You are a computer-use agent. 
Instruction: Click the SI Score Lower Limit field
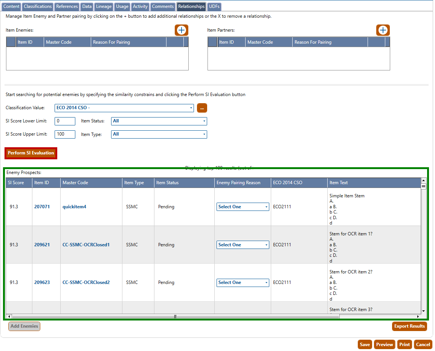click(x=65, y=121)
